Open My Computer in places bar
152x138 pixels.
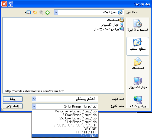pos(138,83)
